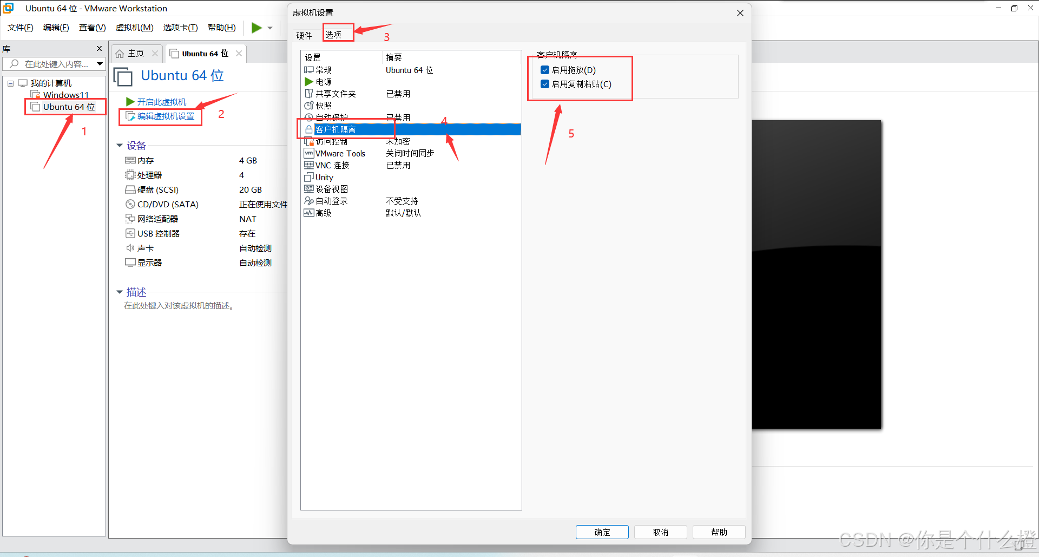Select the Unity settings icon
This screenshot has width=1039, height=557.
(309, 177)
